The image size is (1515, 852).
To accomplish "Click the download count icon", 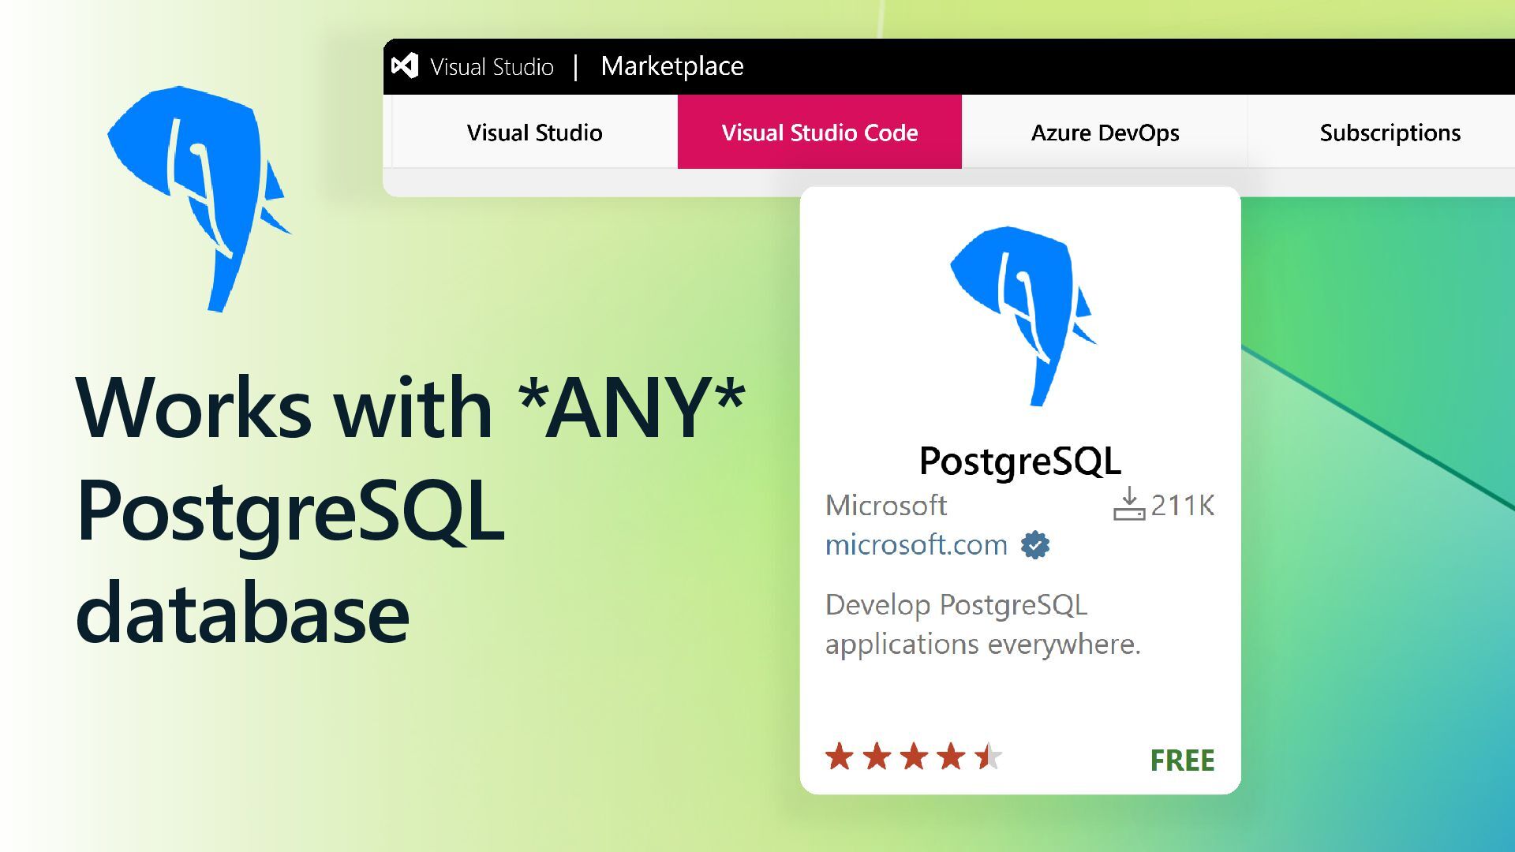I will point(1128,504).
